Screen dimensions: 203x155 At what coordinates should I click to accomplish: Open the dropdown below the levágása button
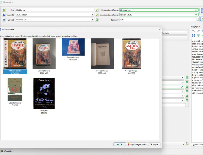(175, 38)
